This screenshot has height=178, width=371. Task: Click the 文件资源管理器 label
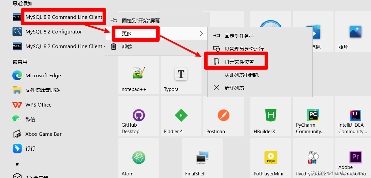[x=43, y=90]
